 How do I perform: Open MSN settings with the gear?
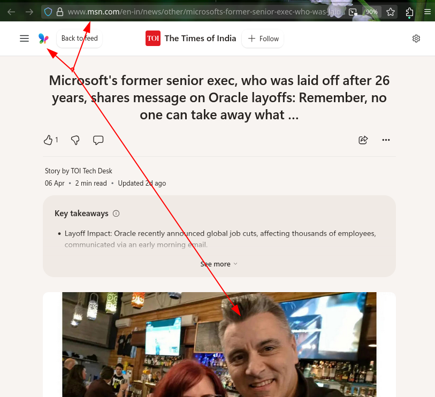coord(416,39)
